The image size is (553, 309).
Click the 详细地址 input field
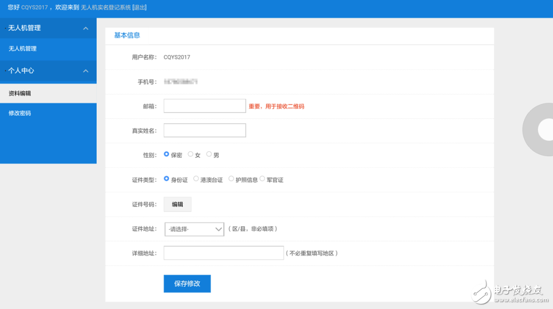(223, 253)
